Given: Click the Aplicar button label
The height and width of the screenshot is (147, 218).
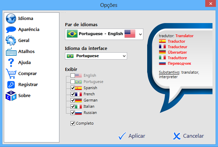Looking at the screenshot, I should pyautogui.click(x=137, y=136).
